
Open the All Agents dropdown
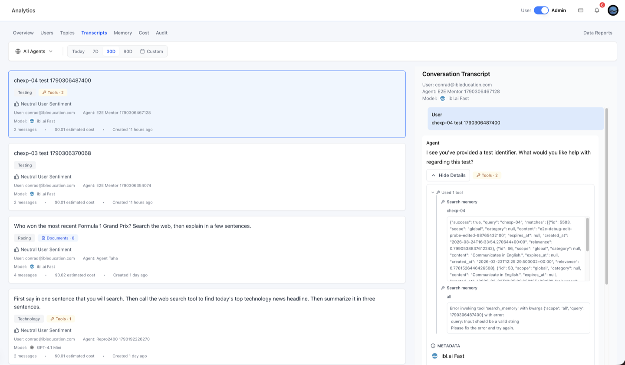coord(34,51)
